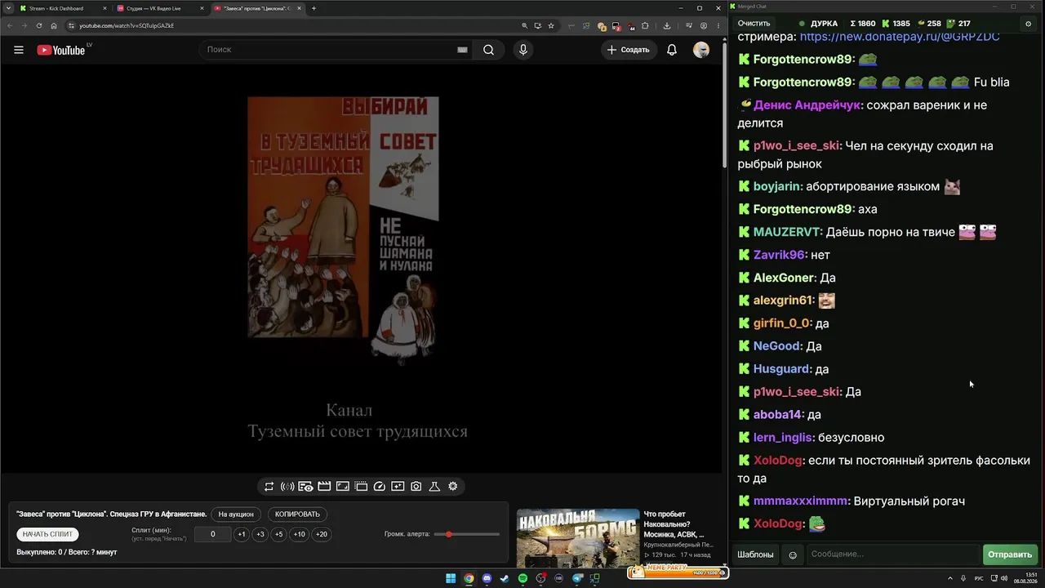Open Discord from the taskbar

[487, 579]
